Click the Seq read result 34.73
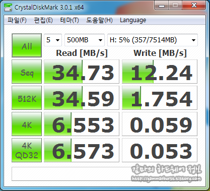Screen dimensions: 210x191 (x=82, y=72)
